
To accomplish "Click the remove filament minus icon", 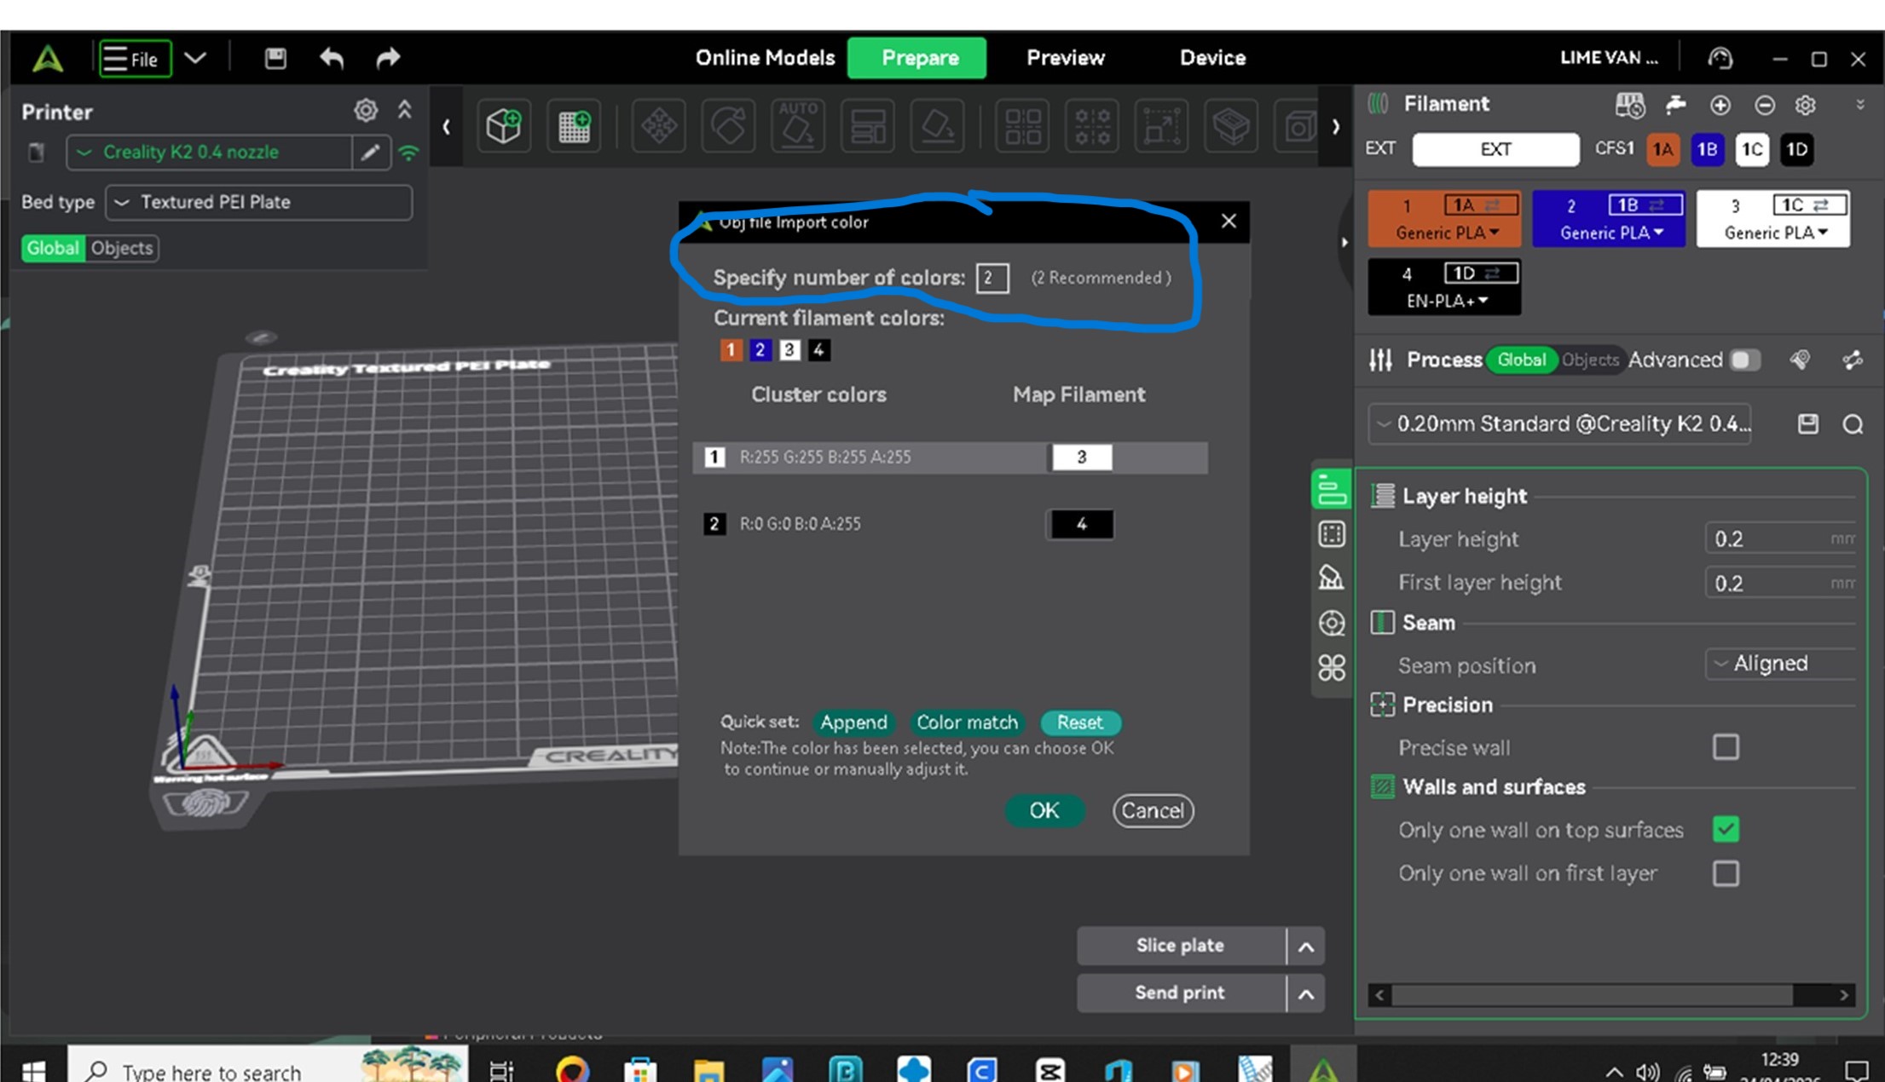I will point(1764,105).
